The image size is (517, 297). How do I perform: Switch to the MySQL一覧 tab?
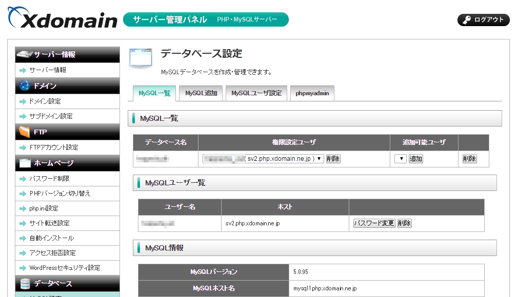[x=154, y=93]
